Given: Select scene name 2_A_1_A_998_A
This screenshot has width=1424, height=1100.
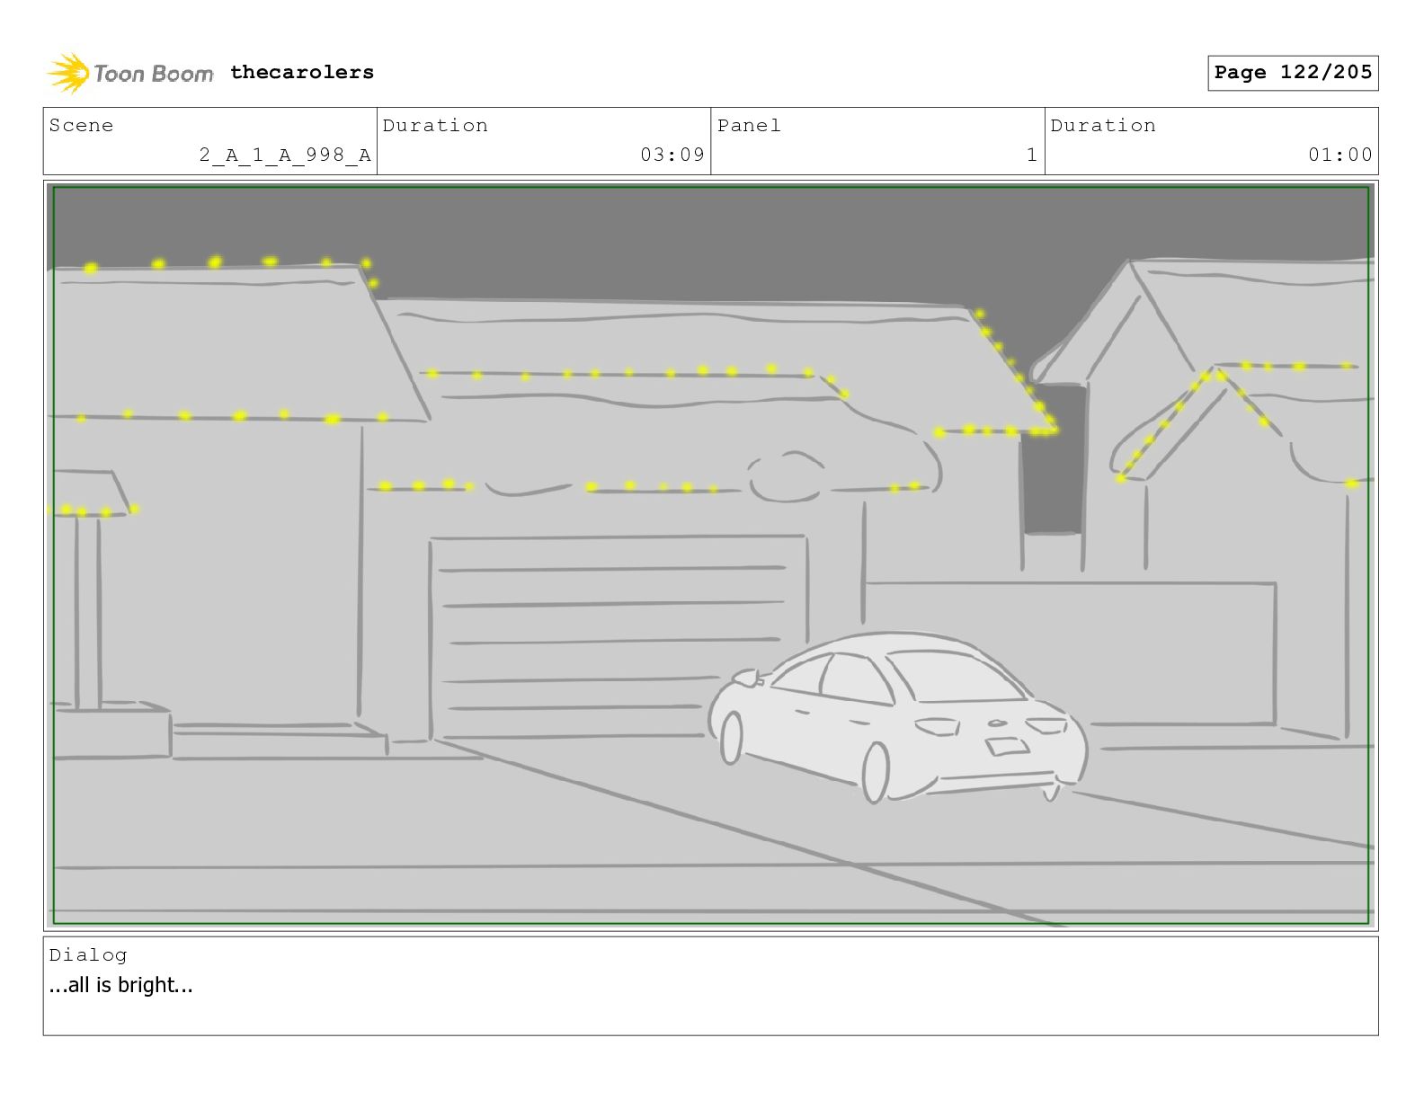Looking at the screenshot, I should point(284,155).
